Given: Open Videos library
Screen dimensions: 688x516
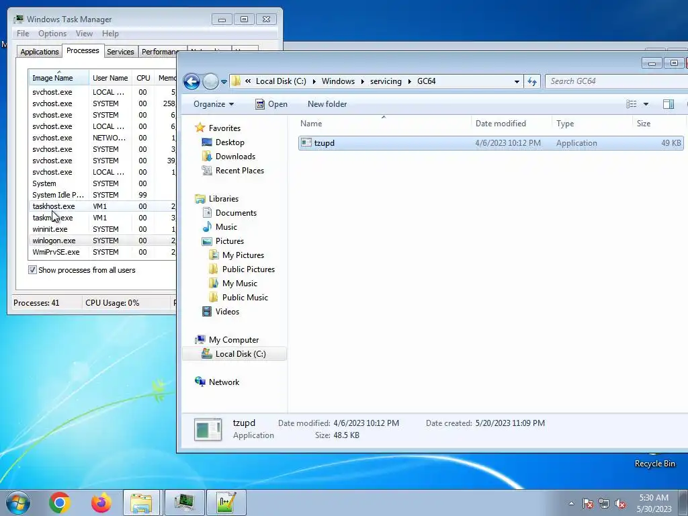Looking at the screenshot, I should tap(227, 312).
